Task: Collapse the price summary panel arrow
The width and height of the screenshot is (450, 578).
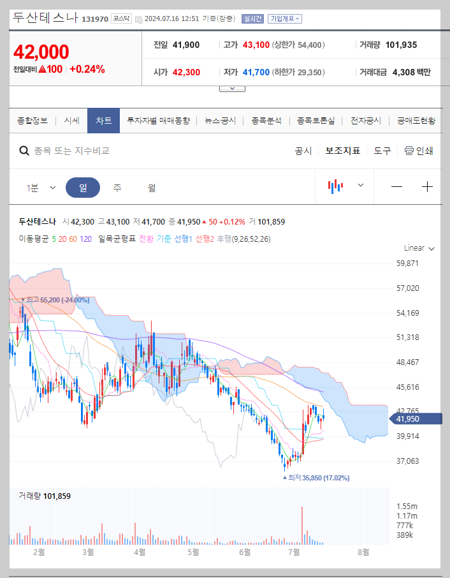Action: [x=231, y=89]
